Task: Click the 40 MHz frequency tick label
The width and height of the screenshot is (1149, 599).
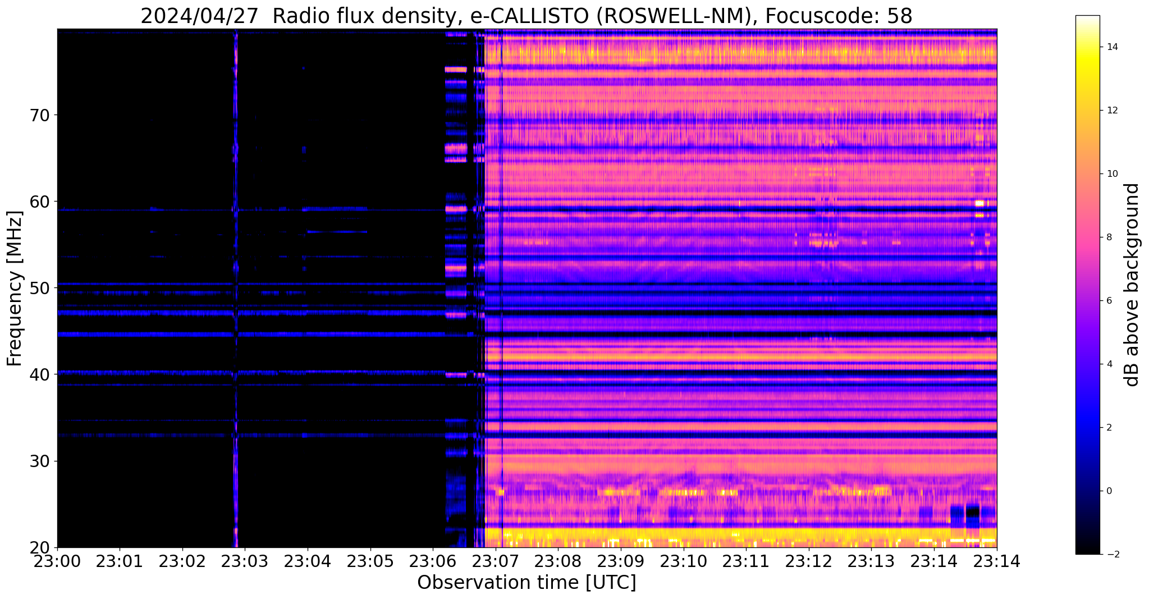Action: point(39,374)
